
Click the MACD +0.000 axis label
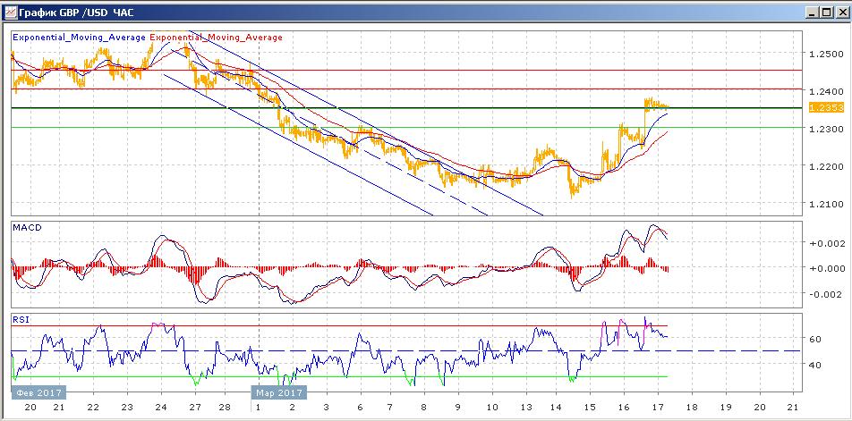[x=827, y=268]
